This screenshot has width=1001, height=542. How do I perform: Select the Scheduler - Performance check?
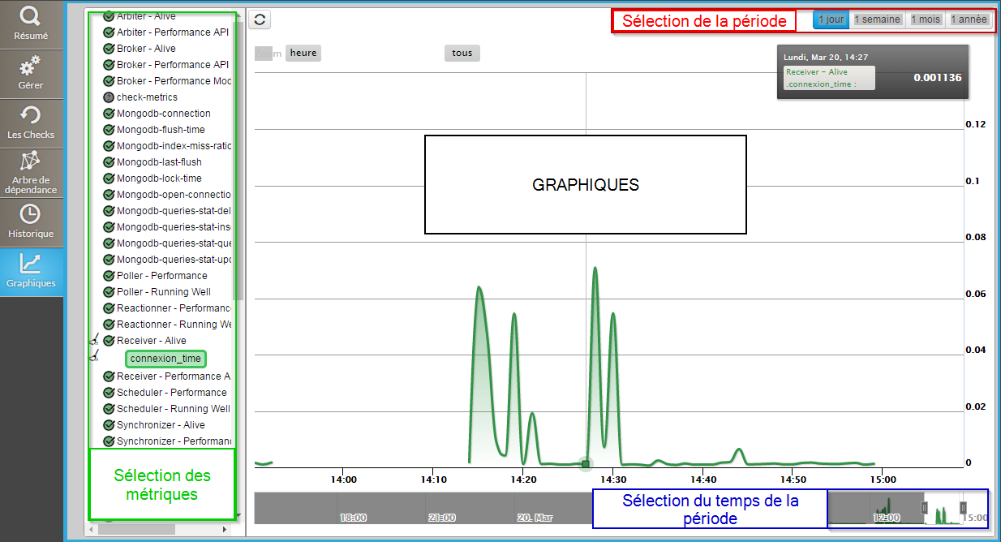pos(172,393)
